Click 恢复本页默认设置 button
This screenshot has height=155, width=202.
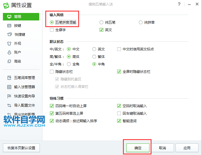click(x=21, y=148)
